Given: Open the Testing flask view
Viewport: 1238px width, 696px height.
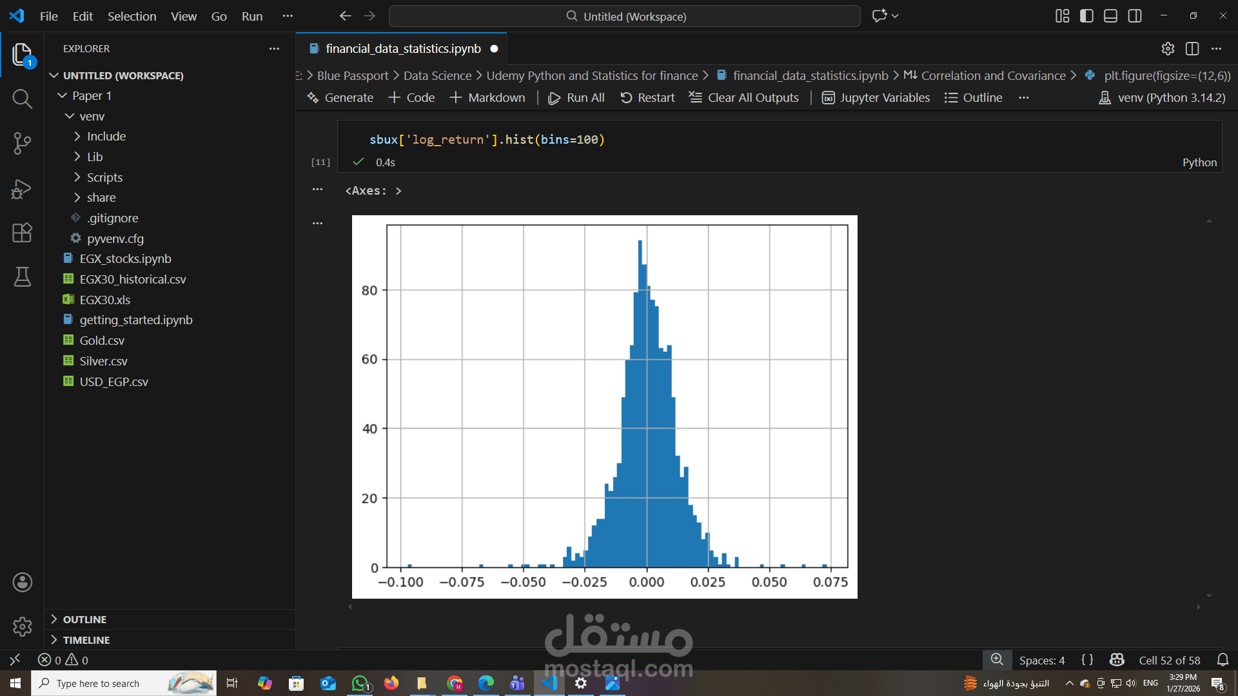Looking at the screenshot, I should click(22, 277).
